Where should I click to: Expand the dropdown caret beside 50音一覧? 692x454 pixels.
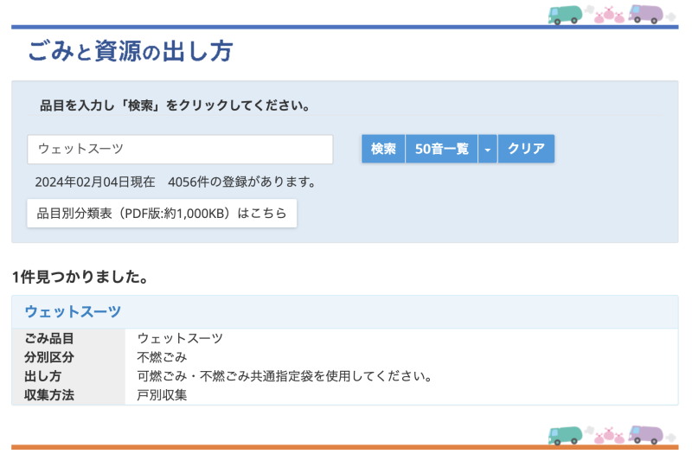(x=487, y=149)
